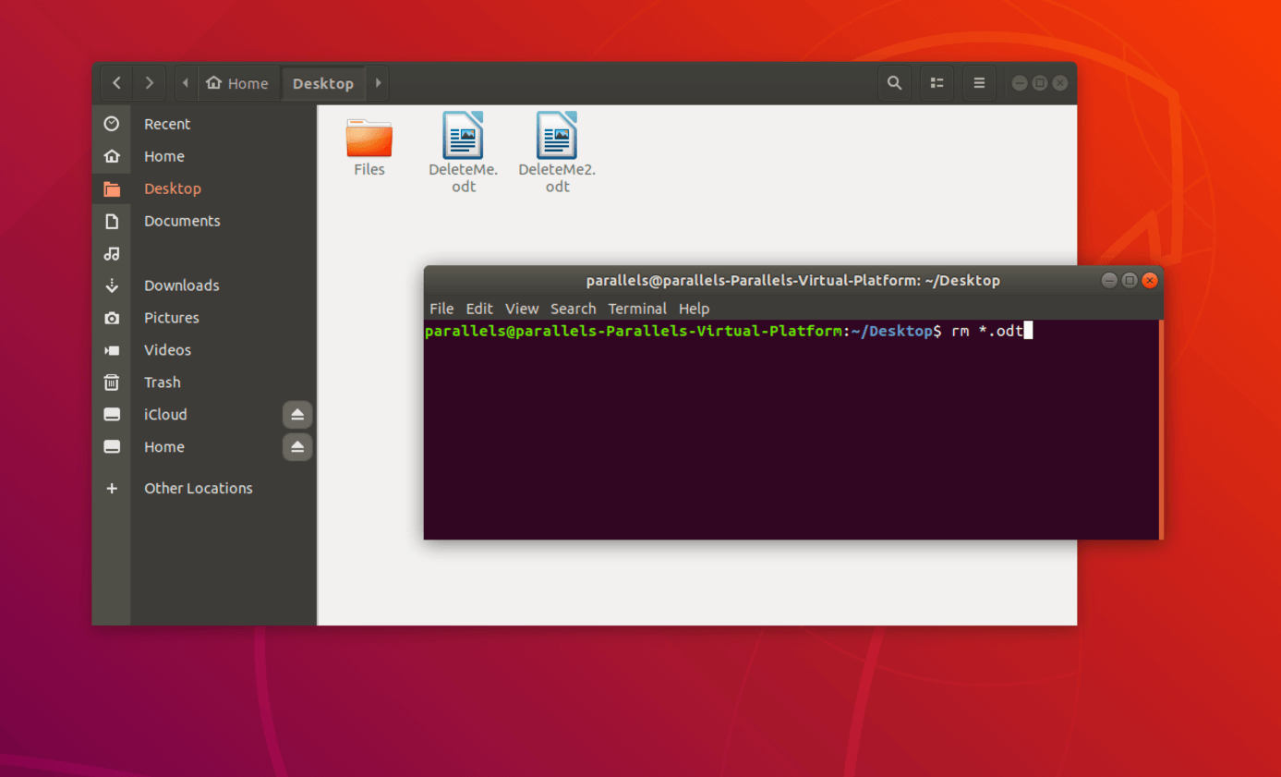Image resolution: width=1281 pixels, height=777 pixels.
Task: Open the Search menu in the terminal
Action: coord(573,309)
